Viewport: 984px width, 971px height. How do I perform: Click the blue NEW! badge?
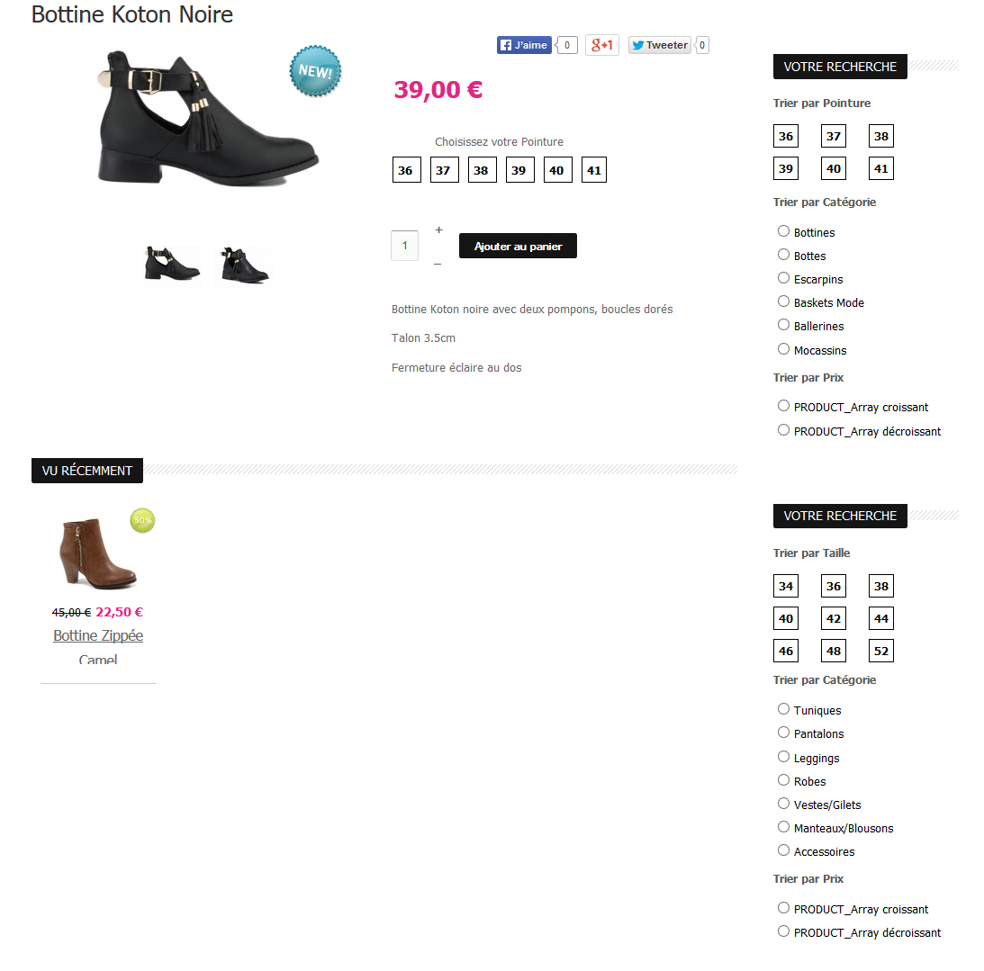pyautogui.click(x=315, y=71)
